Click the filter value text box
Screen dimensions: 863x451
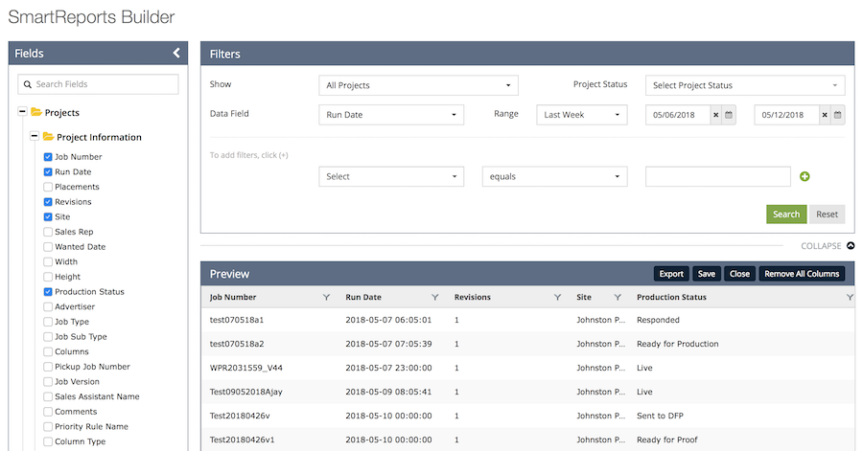tap(717, 176)
